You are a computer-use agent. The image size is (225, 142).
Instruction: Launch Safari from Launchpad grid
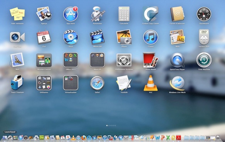[x=97, y=83]
